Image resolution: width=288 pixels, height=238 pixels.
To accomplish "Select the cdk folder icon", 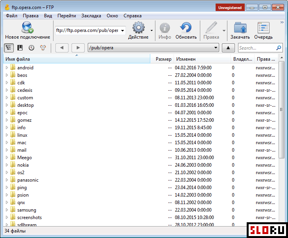I will [x=13, y=82].
